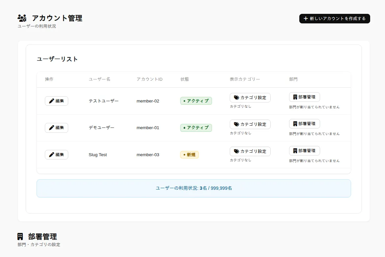Edit the Slug Test user
This screenshot has height=257, width=385.
tap(56, 155)
